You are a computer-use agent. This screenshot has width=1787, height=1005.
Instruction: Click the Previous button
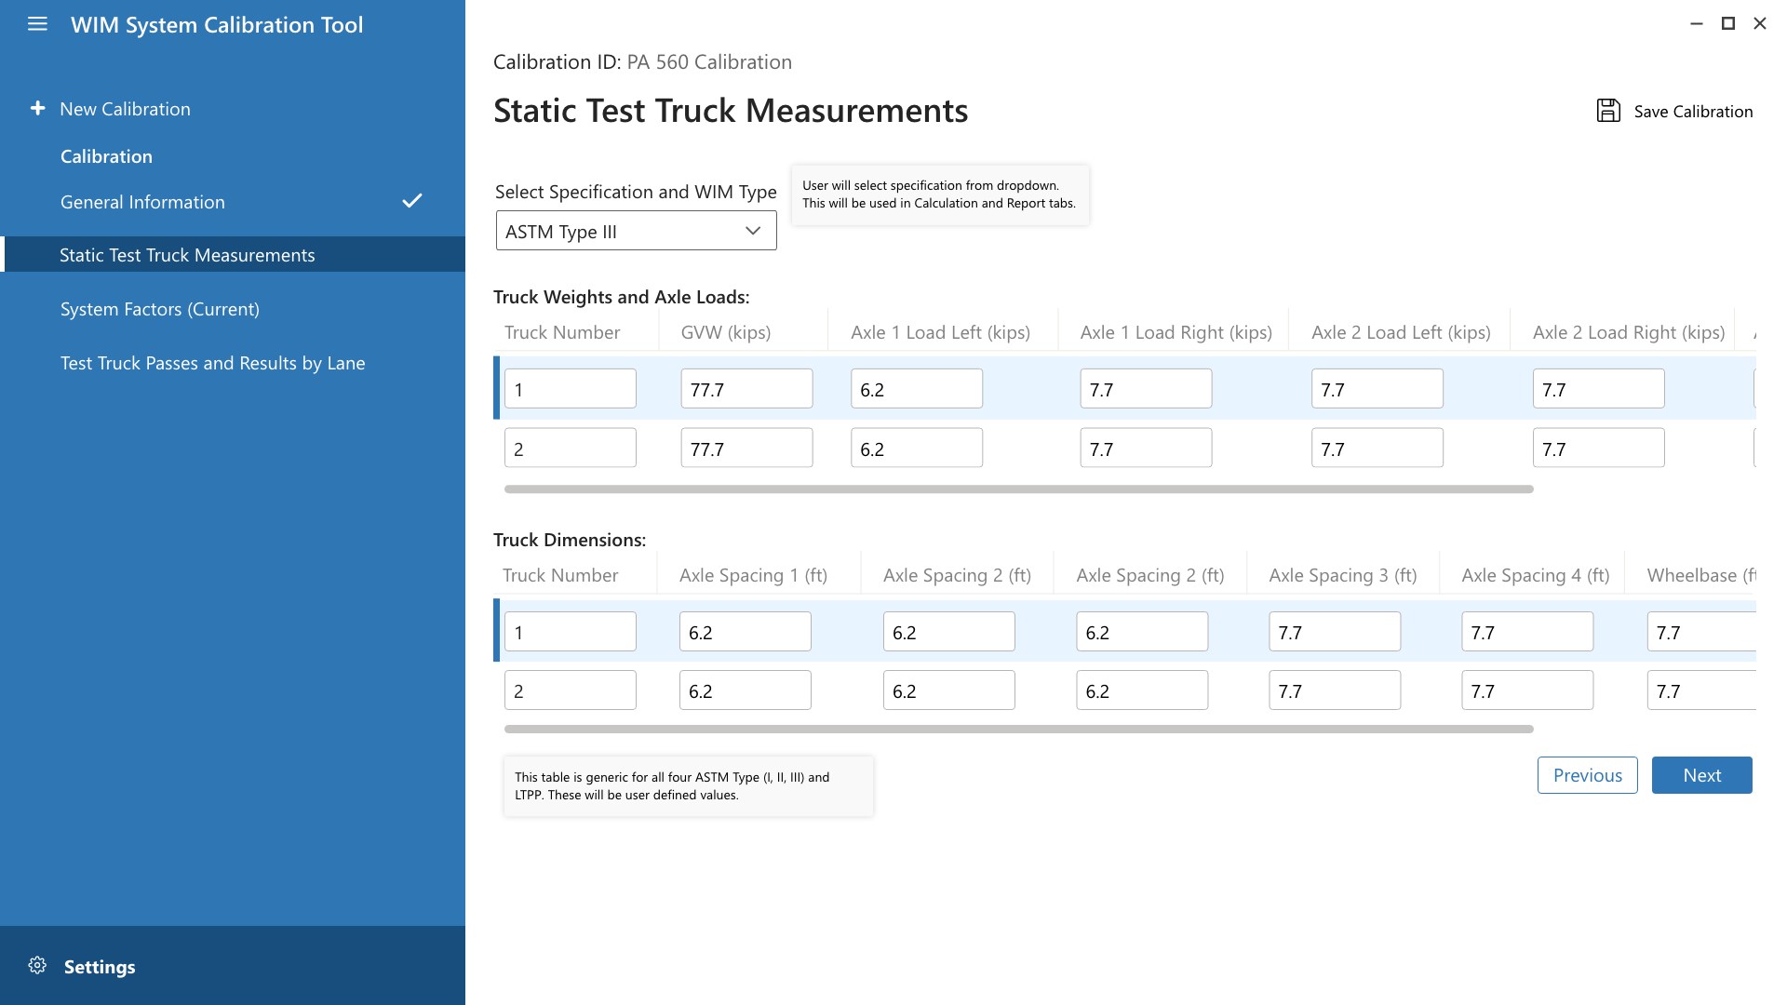click(x=1587, y=775)
